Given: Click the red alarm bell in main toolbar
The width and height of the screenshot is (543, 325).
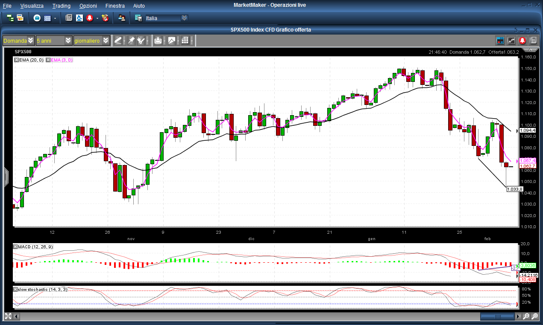Looking at the screenshot, I should [90, 18].
